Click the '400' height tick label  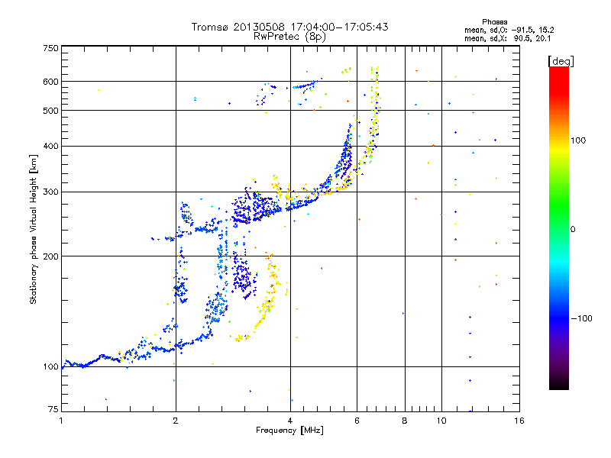point(50,146)
